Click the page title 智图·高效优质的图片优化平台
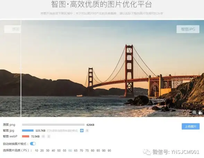The height and width of the screenshot is (158, 204). point(101,4)
